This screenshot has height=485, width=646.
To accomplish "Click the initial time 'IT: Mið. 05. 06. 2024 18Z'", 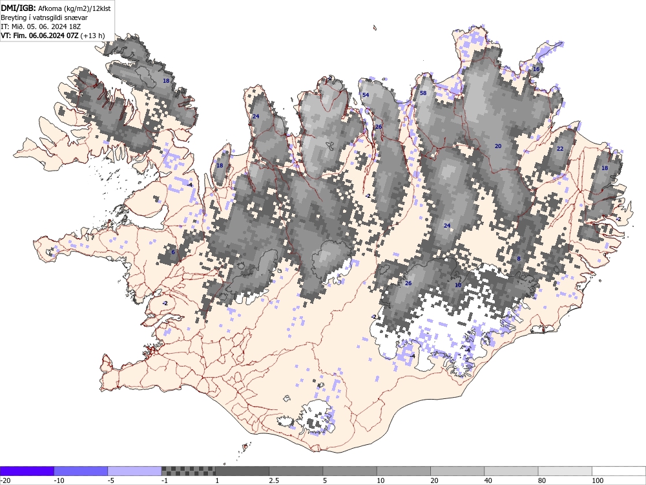I will click(x=41, y=27).
